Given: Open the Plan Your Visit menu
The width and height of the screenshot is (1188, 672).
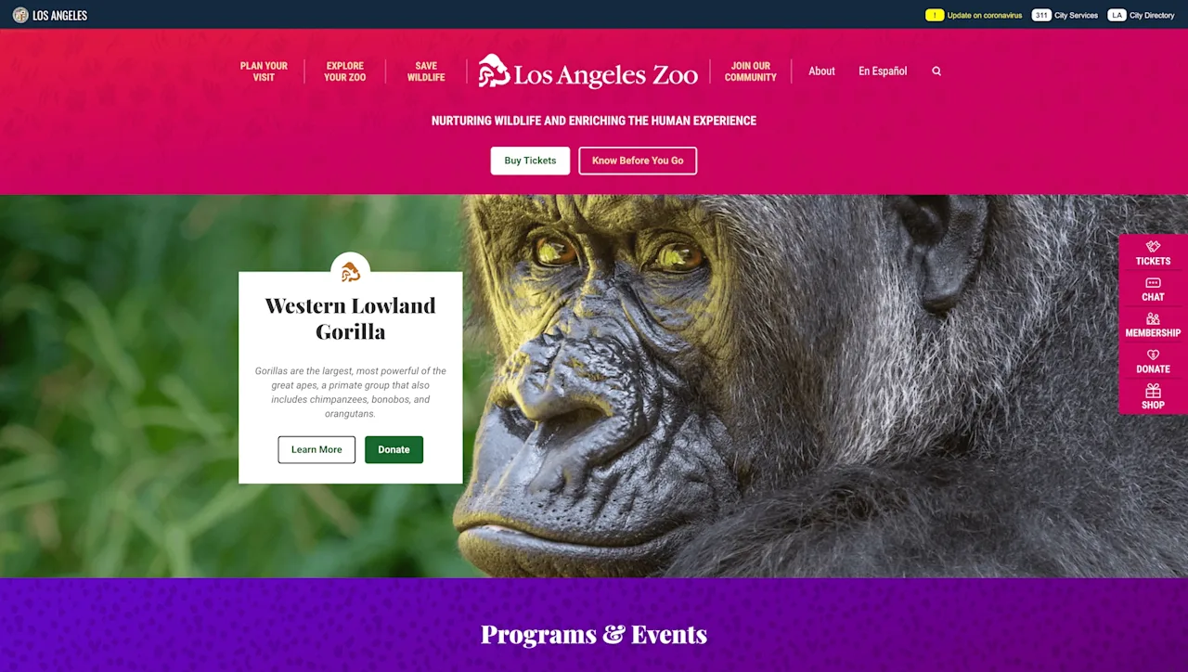Looking at the screenshot, I should pos(264,71).
